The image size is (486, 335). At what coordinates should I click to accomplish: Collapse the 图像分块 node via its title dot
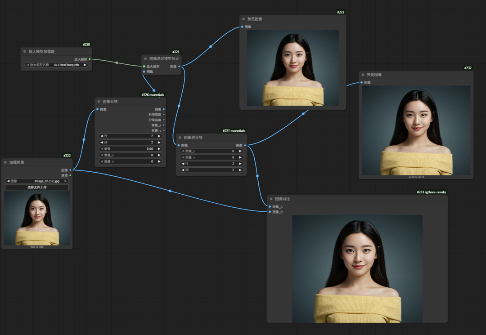[99, 102]
